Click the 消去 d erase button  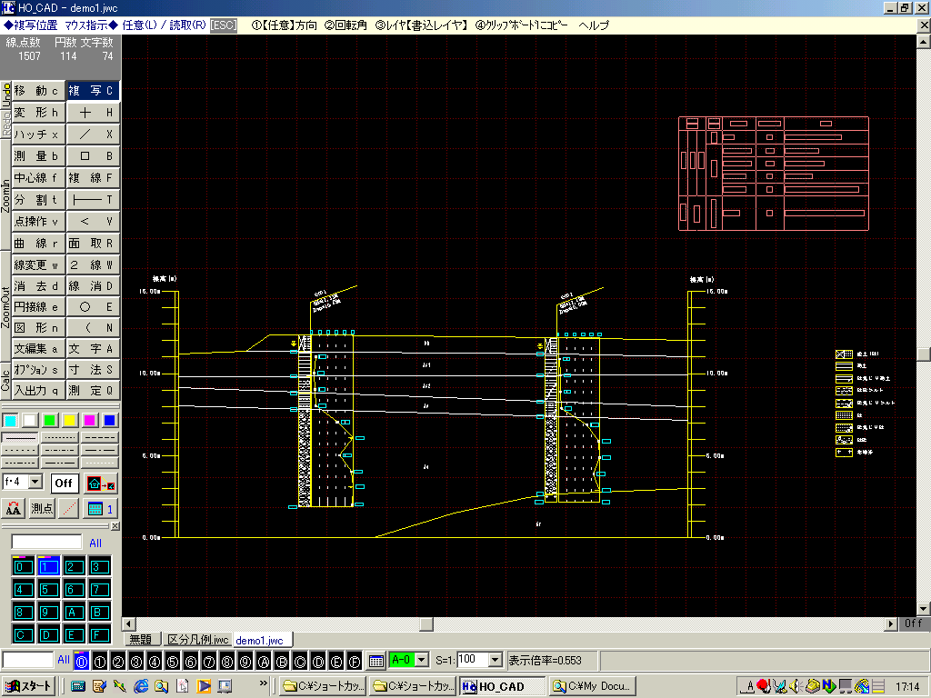pos(38,286)
